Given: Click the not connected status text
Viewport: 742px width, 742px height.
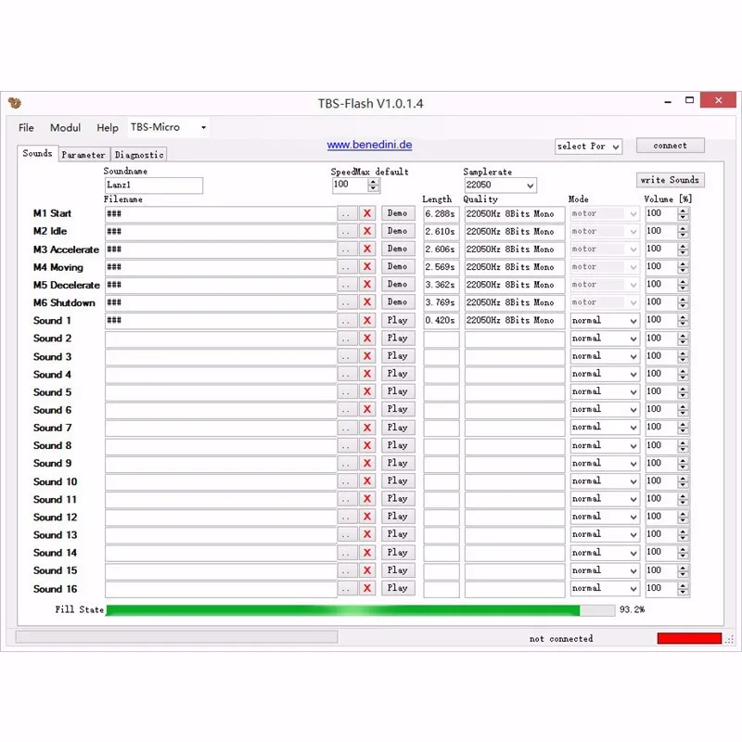Looking at the screenshot, I should [x=561, y=639].
